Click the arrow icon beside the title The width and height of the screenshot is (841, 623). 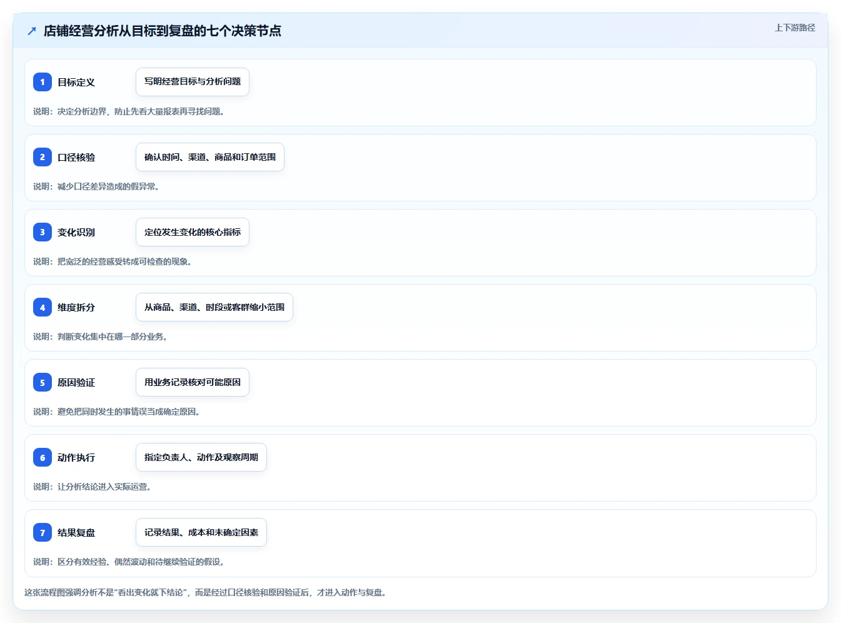point(32,31)
